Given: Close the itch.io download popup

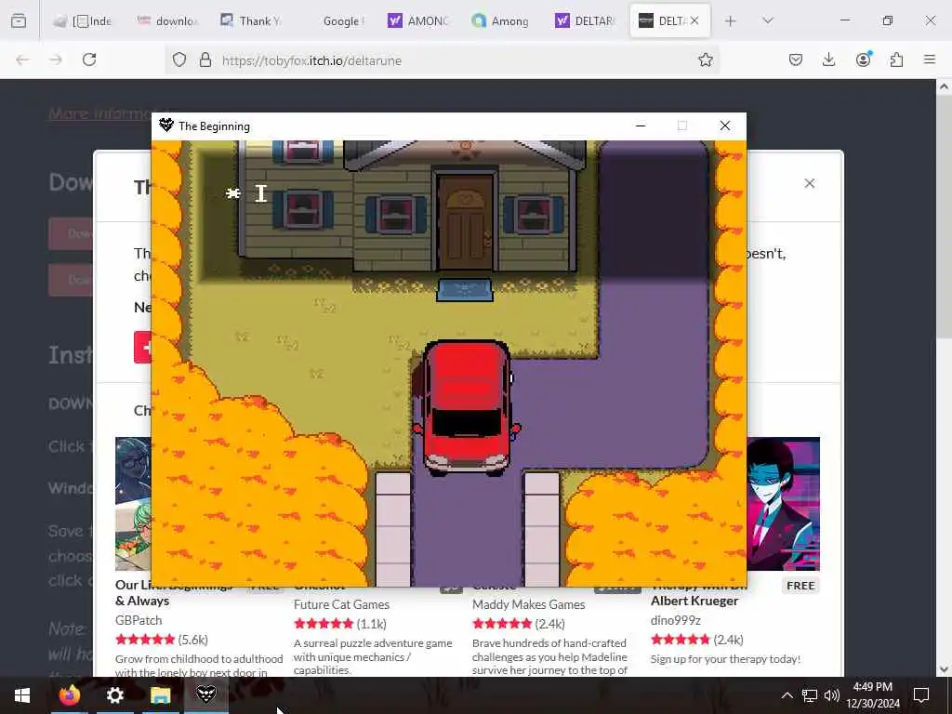Looking at the screenshot, I should coord(810,183).
